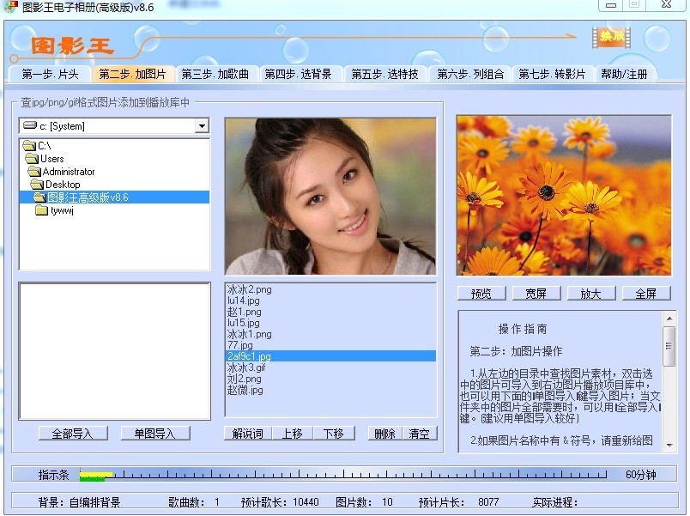Click the 宽屏 widescreen button

pos(536,294)
